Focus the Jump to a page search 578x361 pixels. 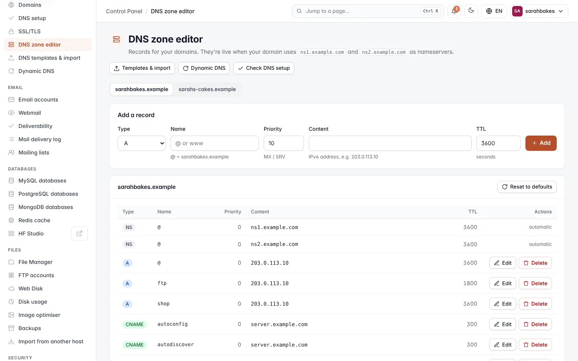tap(368, 11)
